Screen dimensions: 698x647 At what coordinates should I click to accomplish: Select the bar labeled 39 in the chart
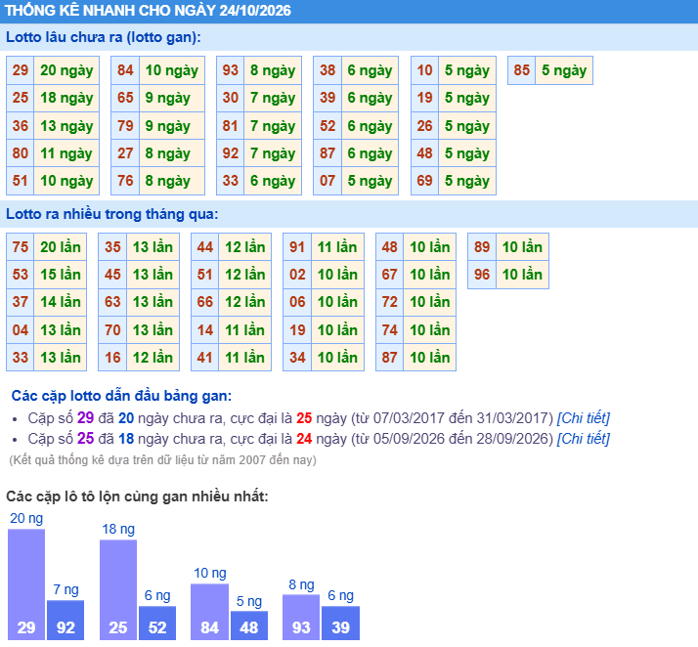pyautogui.click(x=340, y=623)
